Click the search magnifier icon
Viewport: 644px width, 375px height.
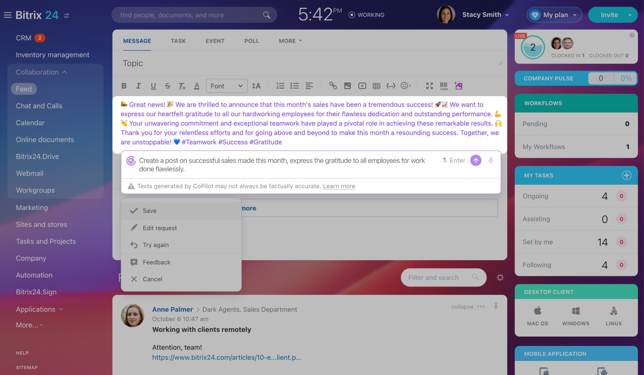267,15
